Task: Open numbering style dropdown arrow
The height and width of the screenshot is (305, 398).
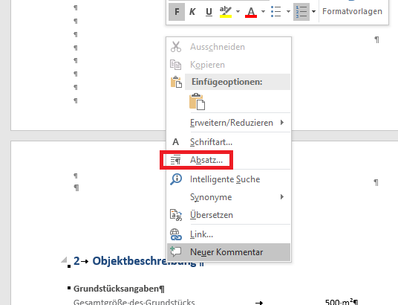Action: (x=314, y=12)
